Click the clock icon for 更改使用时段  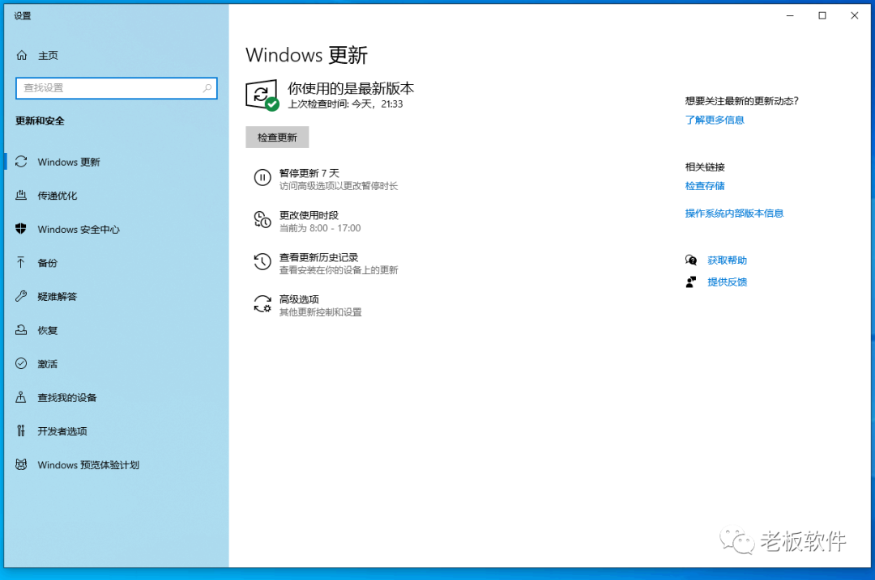tap(262, 219)
